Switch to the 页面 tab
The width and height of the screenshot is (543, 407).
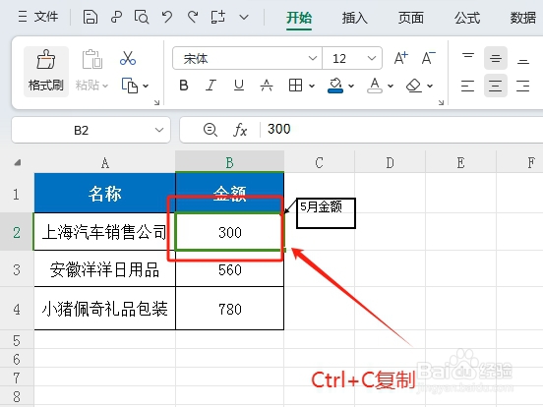411,18
